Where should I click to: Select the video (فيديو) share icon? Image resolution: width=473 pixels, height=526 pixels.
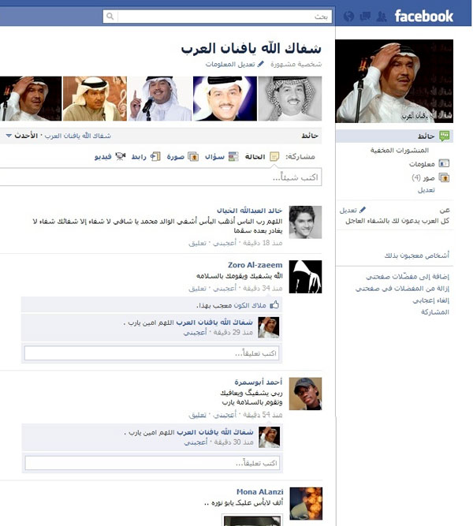(120, 156)
